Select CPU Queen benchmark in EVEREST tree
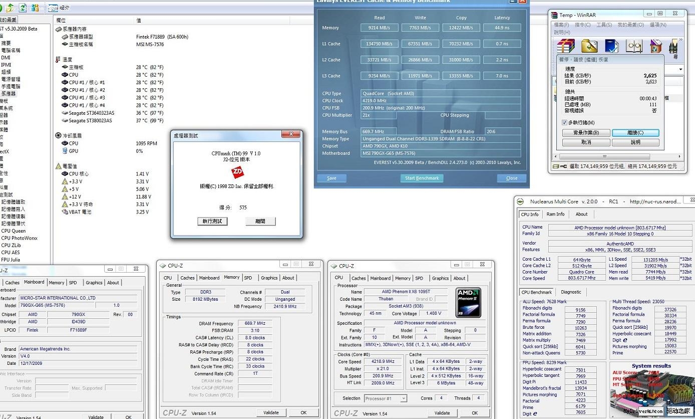 point(14,231)
